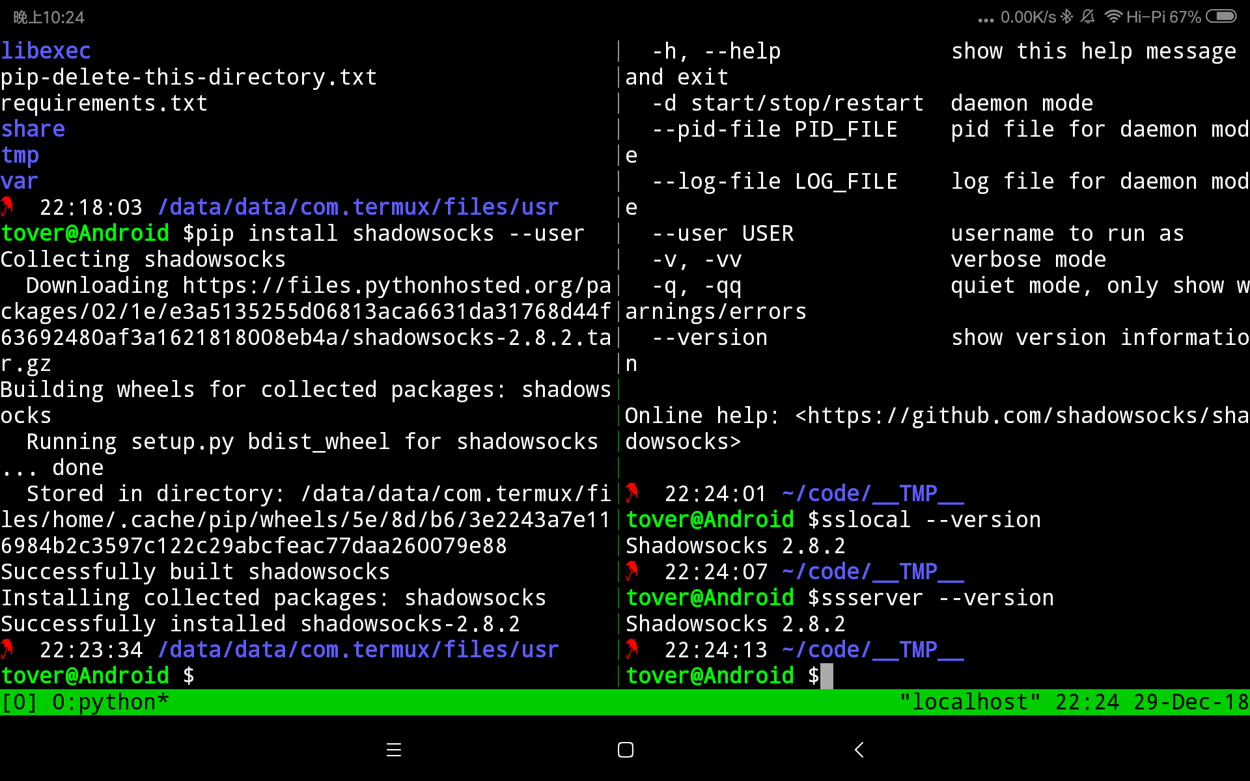Click the var directory name
1250x781 pixels.
pyautogui.click(x=20, y=181)
